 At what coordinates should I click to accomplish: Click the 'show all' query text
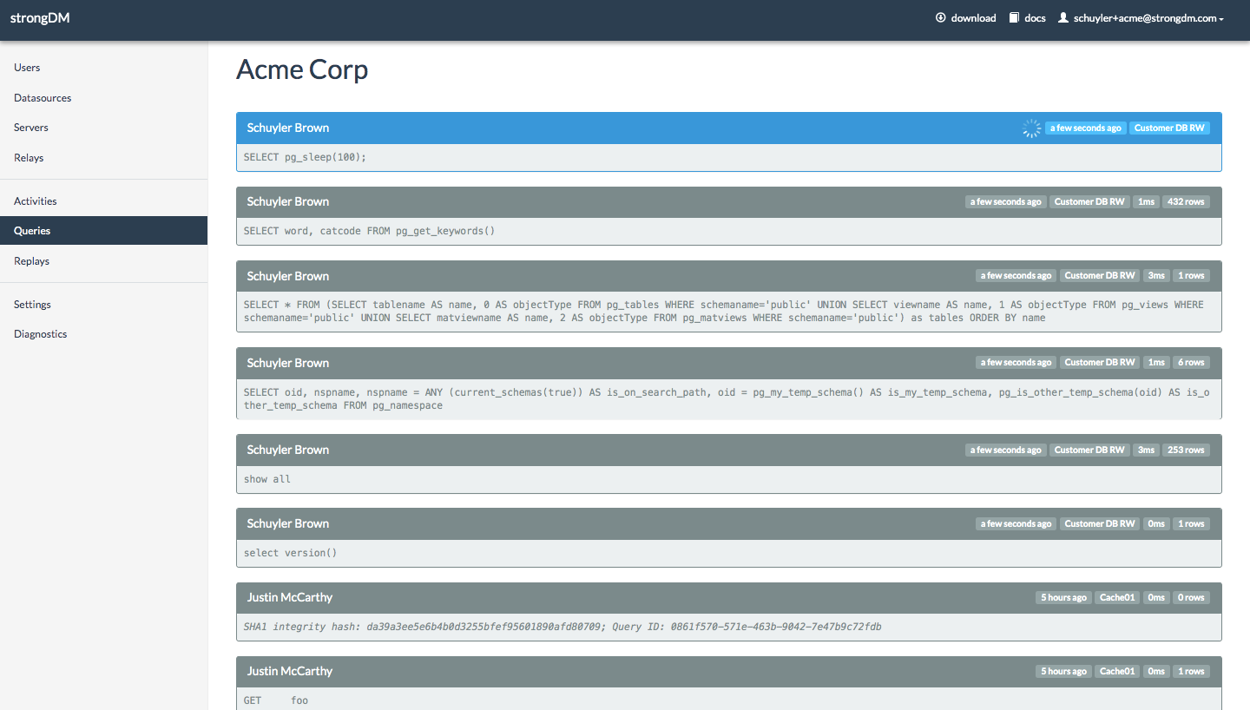(267, 479)
